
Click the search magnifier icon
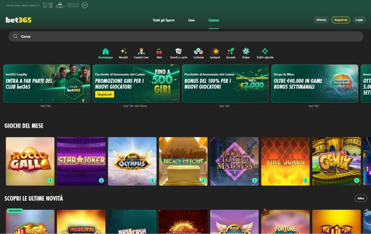(14, 36)
